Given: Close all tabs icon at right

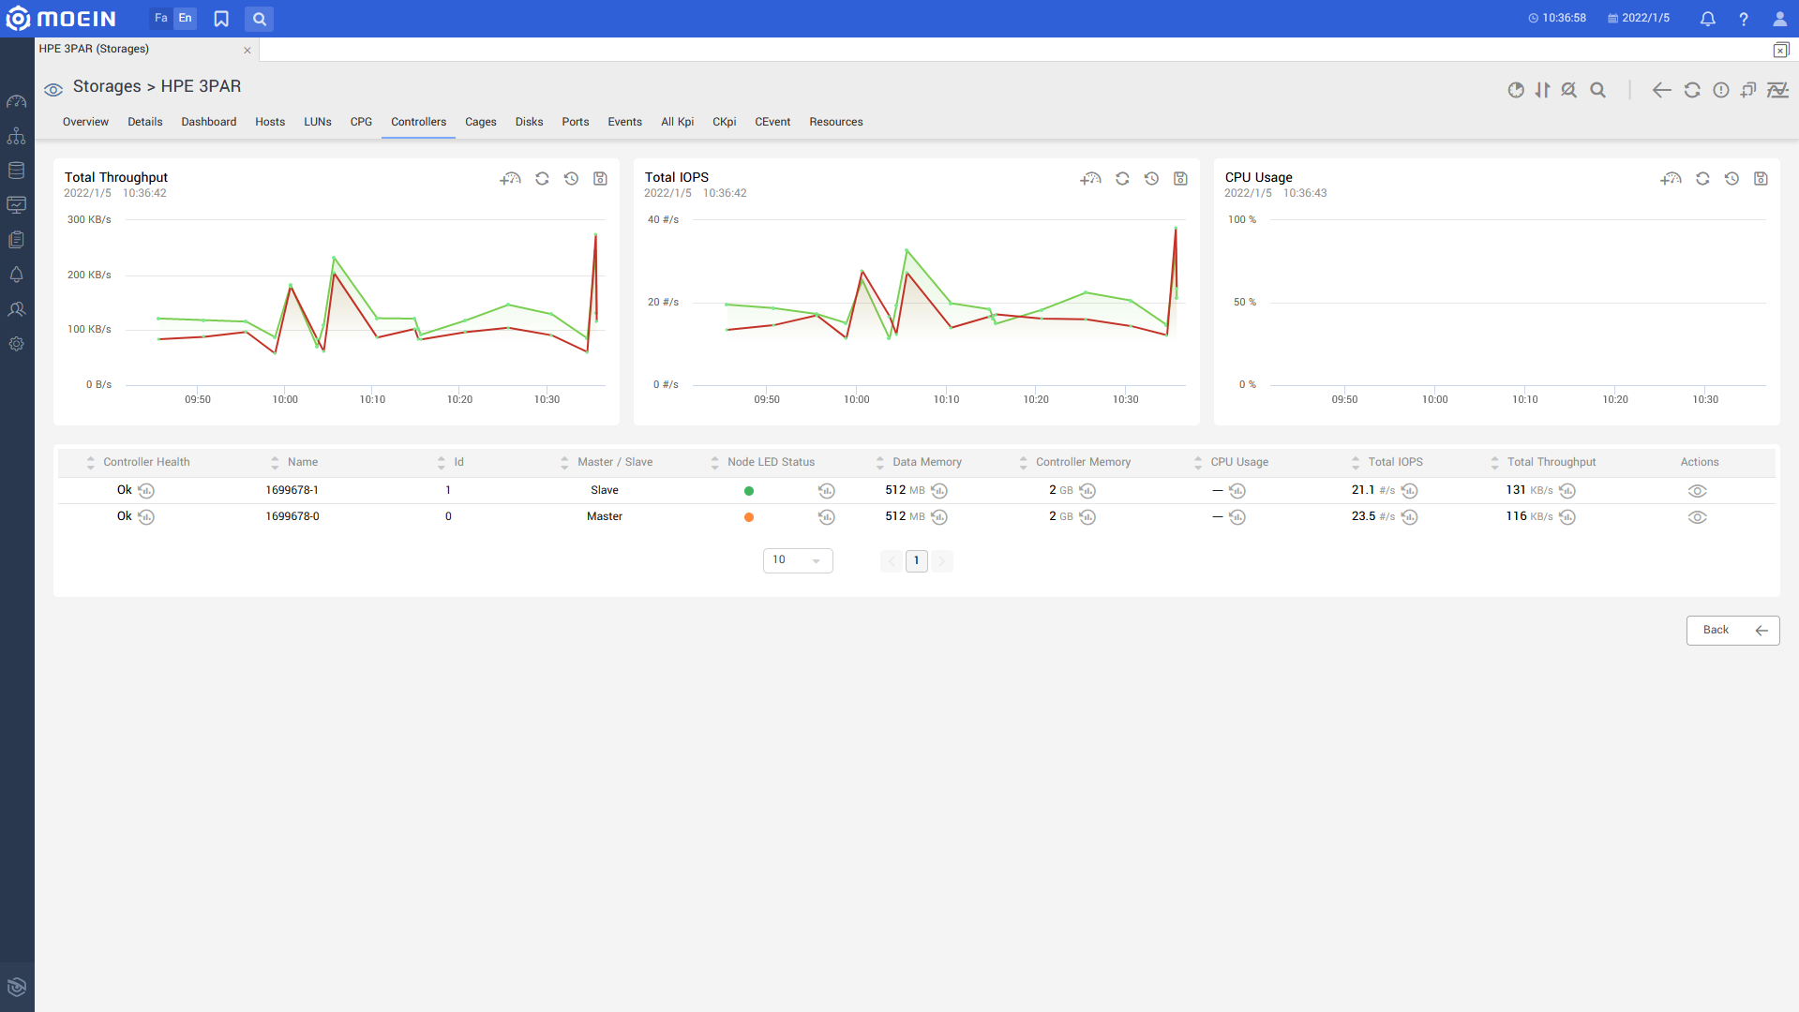Looking at the screenshot, I should [1781, 51].
